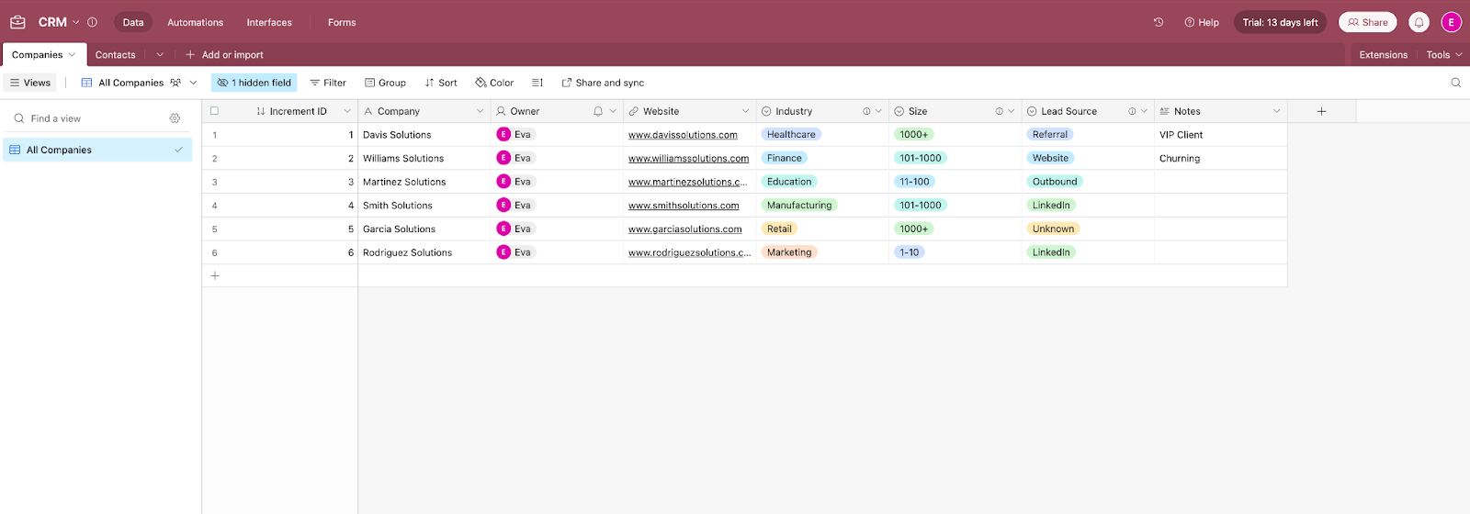Click the 11-100 size tag
Viewport: 1470px width, 514px height.
(914, 182)
